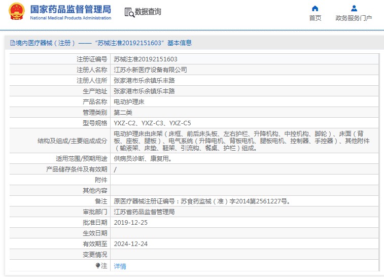The width and height of the screenshot is (384, 277).
Task: Select 江苏永新医疗设备有限公司 cell
Action: tap(150, 70)
